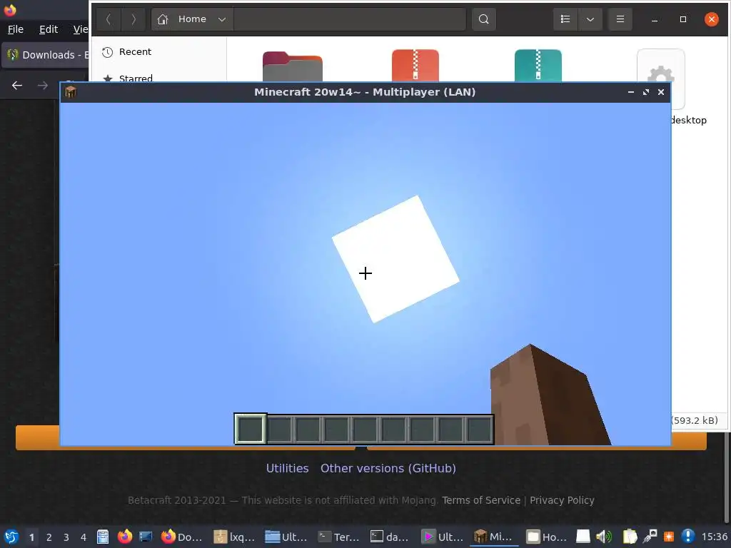The width and height of the screenshot is (731, 548).
Task: Select the orange zip archive file
Action: 415,65
